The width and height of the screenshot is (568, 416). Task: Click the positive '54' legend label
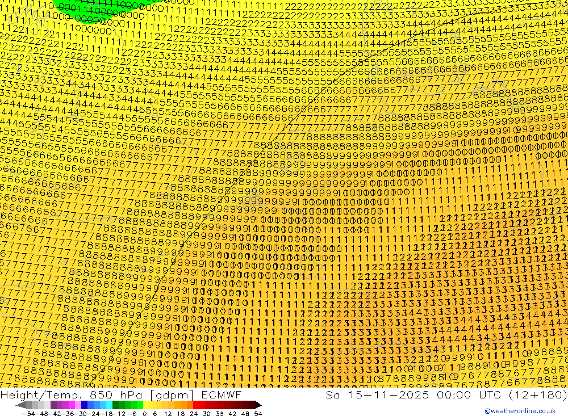pos(258,414)
